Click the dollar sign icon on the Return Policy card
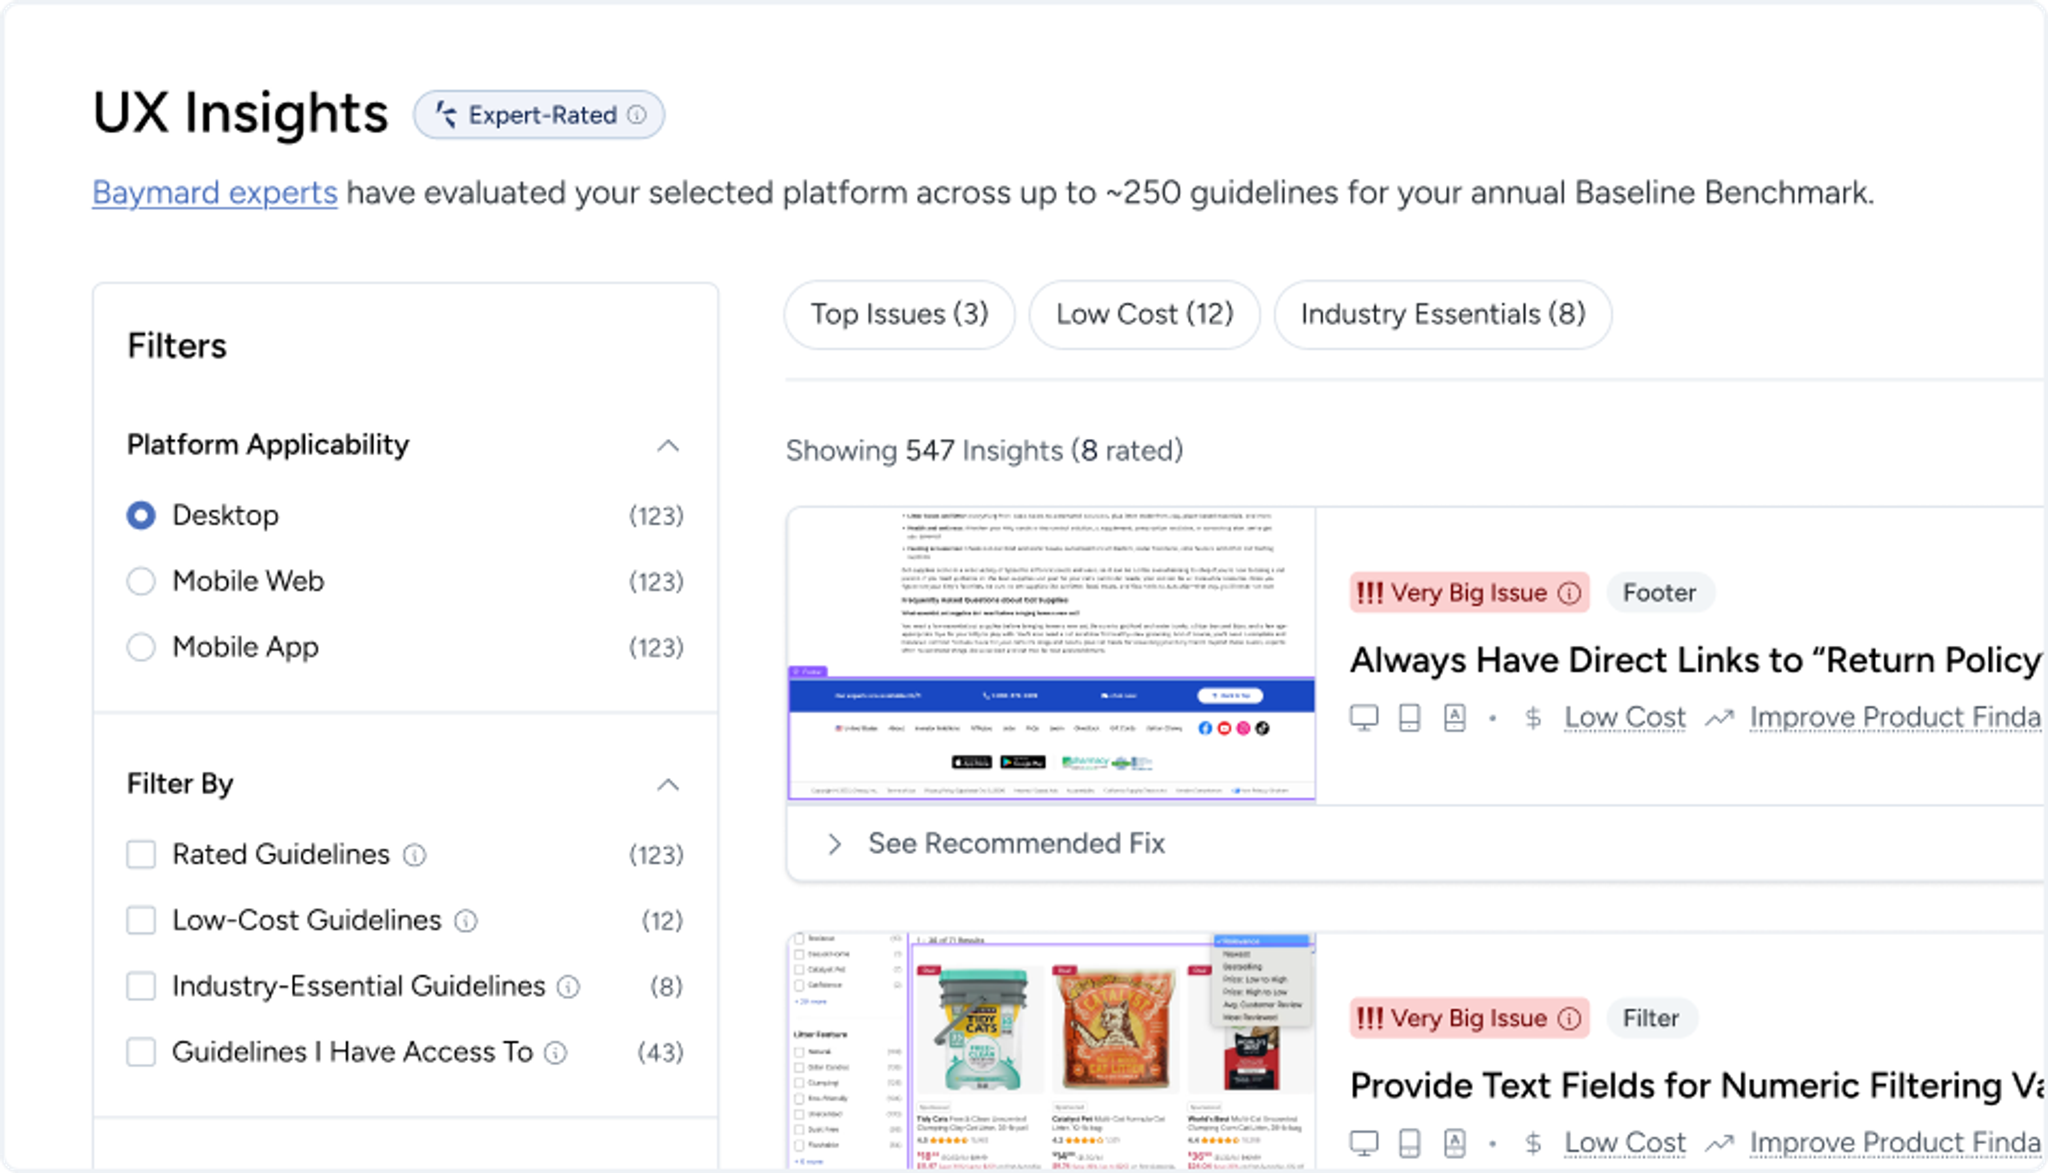This screenshot has width=2048, height=1173. tap(1533, 718)
